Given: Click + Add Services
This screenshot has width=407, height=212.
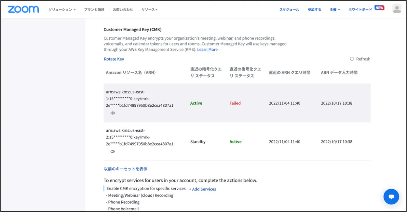Looking at the screenshot, I should click(x=202, y=189).
